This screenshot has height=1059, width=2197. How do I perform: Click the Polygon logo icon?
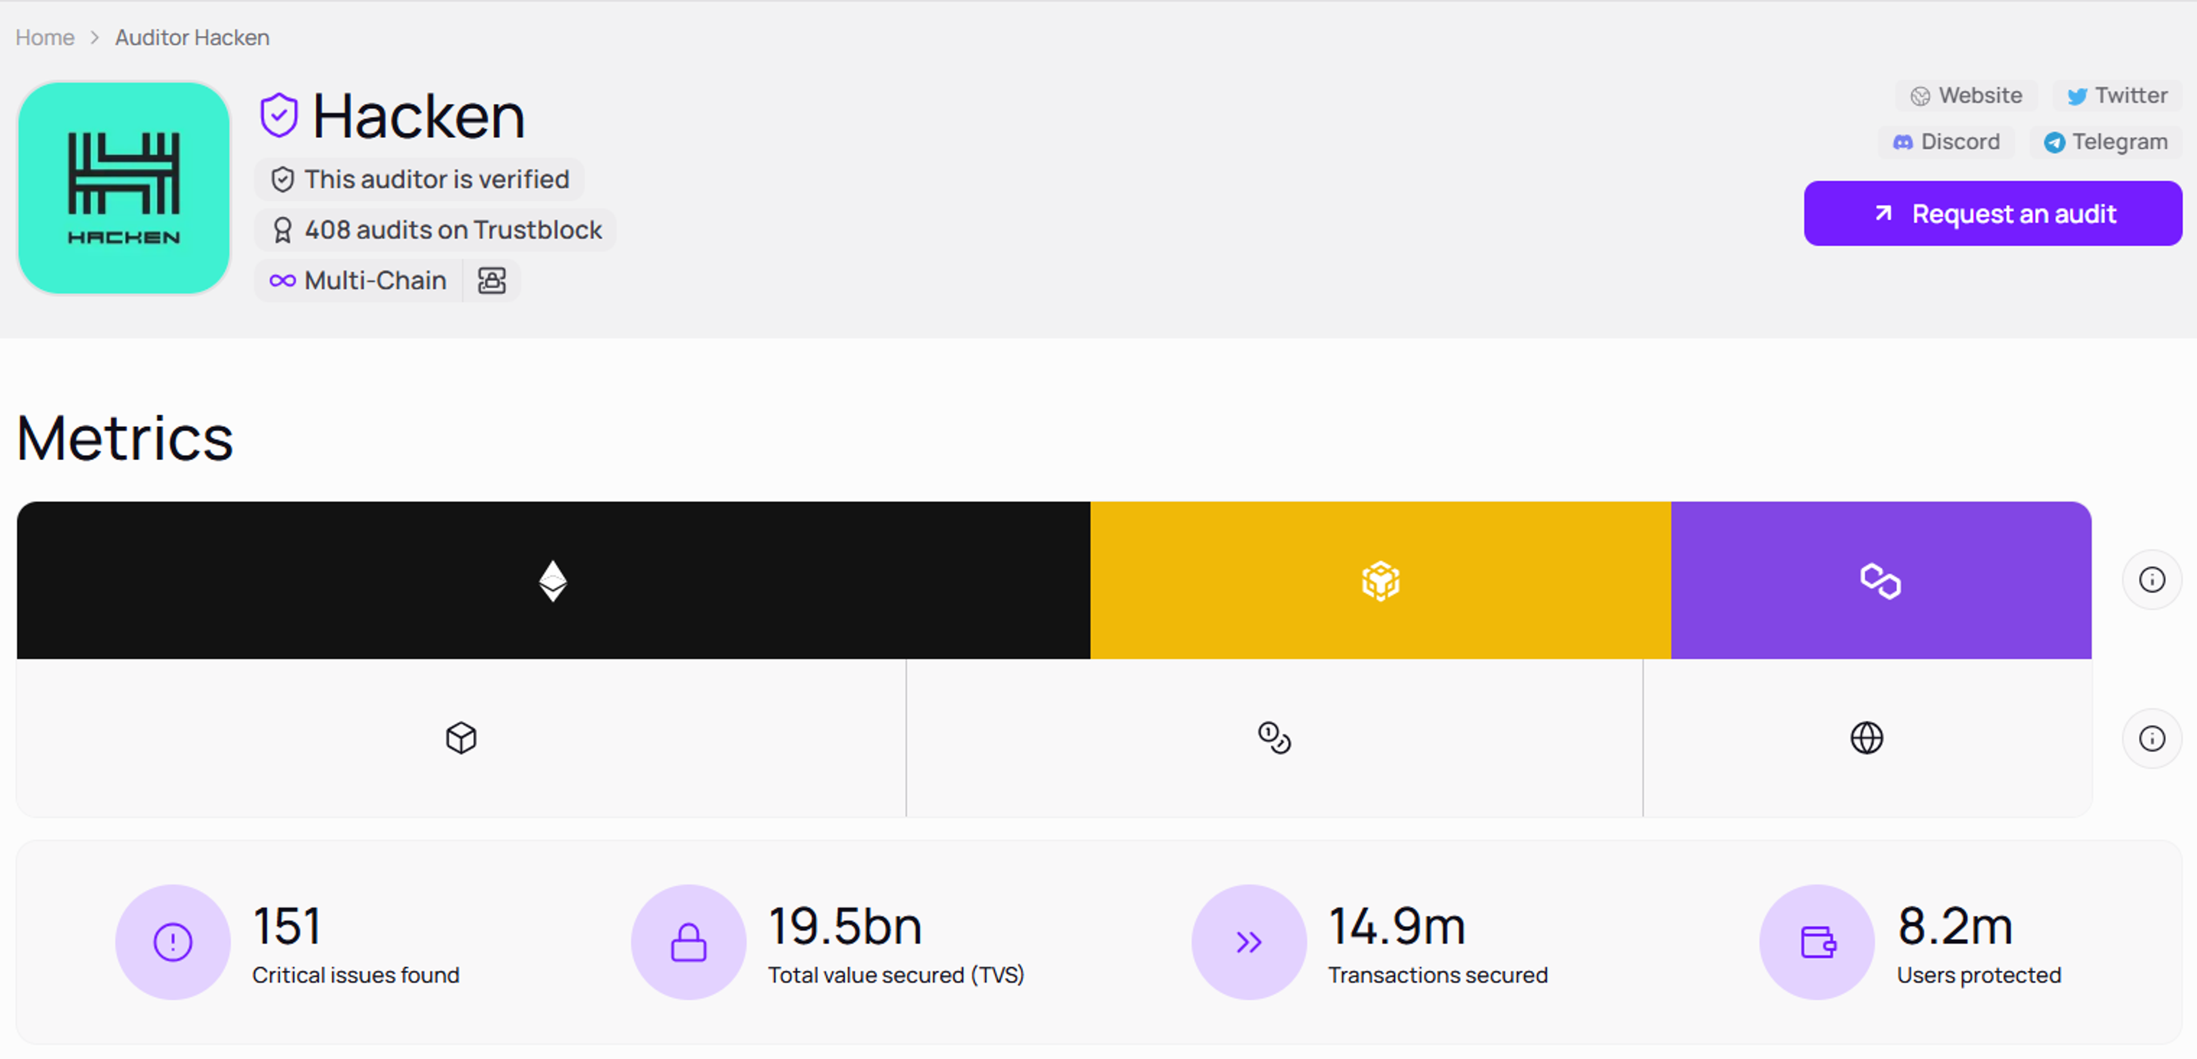click(1881, 581)
